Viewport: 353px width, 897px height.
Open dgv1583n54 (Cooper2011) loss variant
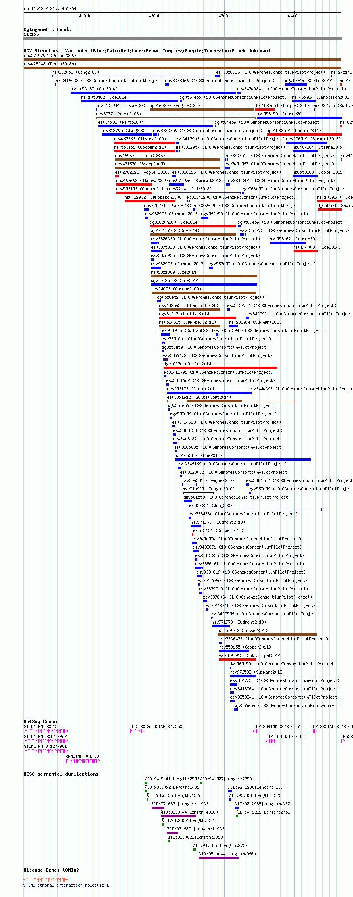304,134
